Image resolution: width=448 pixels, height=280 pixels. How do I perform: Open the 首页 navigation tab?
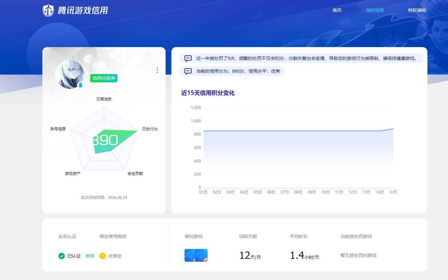pyautogui.click(x=337, y=10)
